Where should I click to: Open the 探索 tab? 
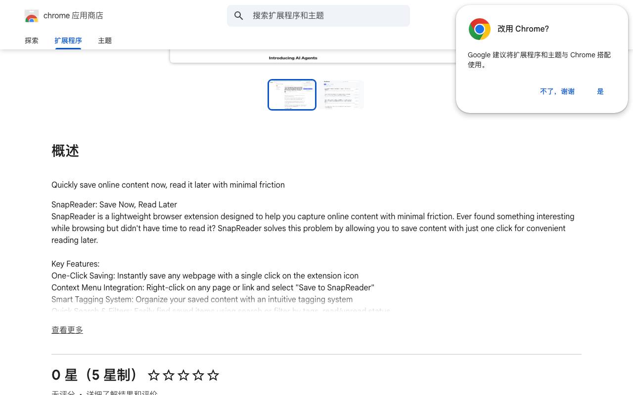click(x=32, y=40)
